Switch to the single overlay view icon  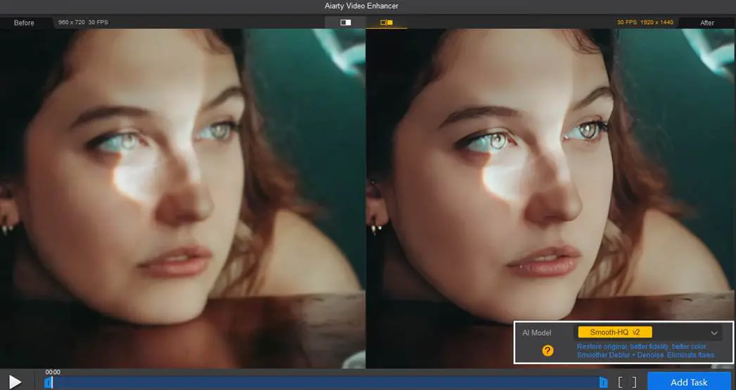345,22
